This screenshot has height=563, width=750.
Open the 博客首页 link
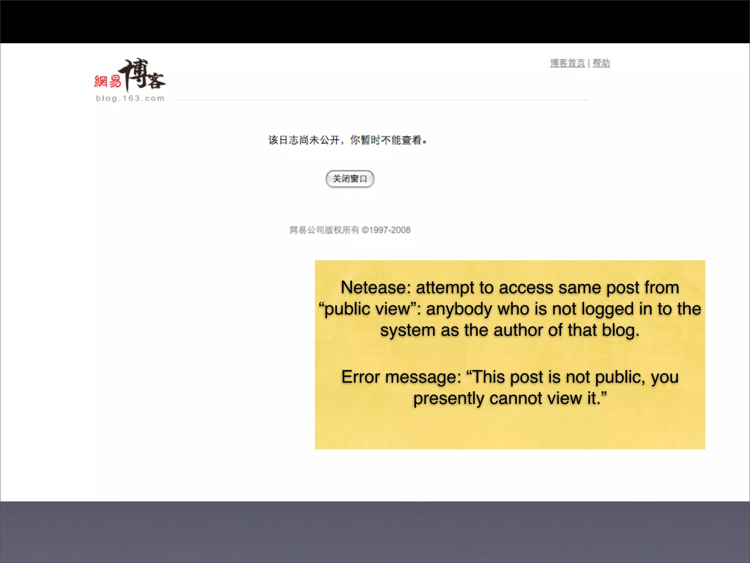567,63
